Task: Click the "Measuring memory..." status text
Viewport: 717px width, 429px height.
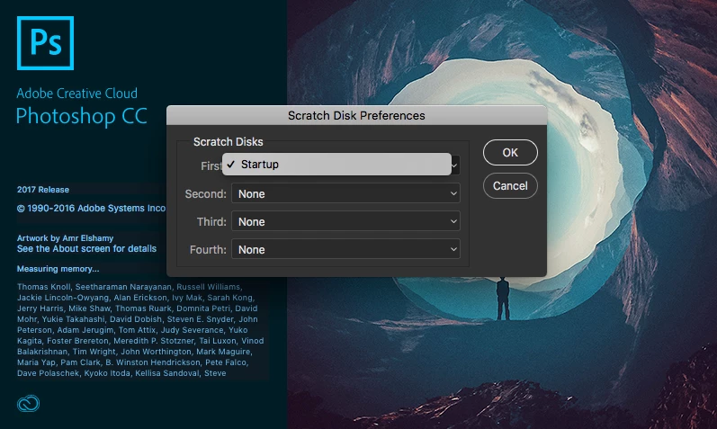Action: (58, 269)
